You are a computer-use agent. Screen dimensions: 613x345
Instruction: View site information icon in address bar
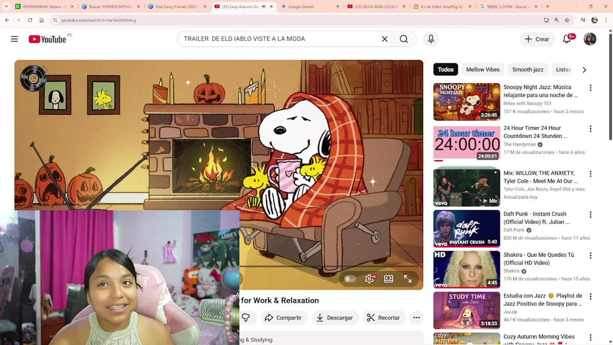(55, 20)
